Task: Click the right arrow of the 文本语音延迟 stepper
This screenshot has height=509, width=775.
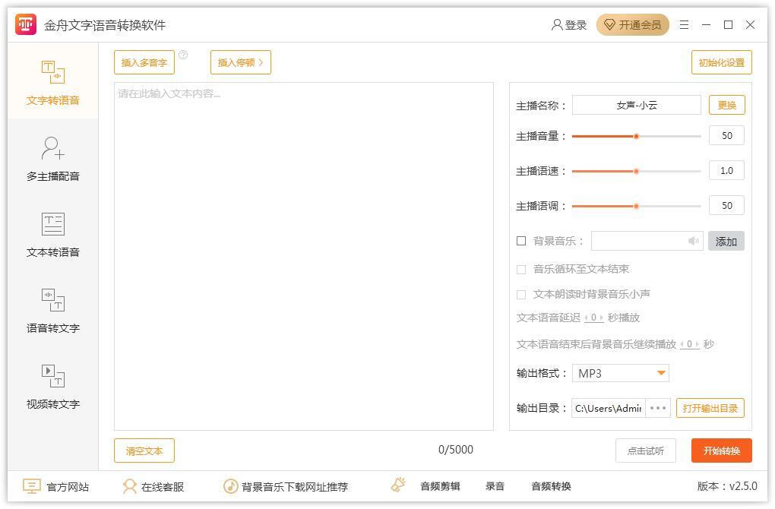Action: pyautogui.click(x=601, y=318)
